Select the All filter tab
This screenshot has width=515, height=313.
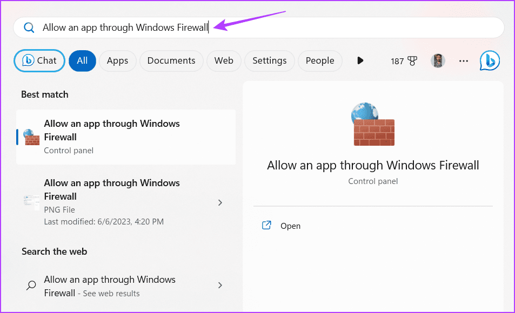[82, 60]
